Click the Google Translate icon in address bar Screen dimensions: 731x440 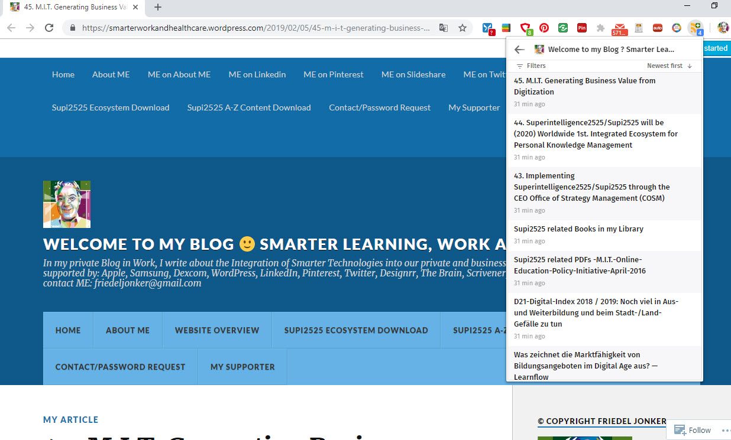pyautogui.click(x=444, y=28)
